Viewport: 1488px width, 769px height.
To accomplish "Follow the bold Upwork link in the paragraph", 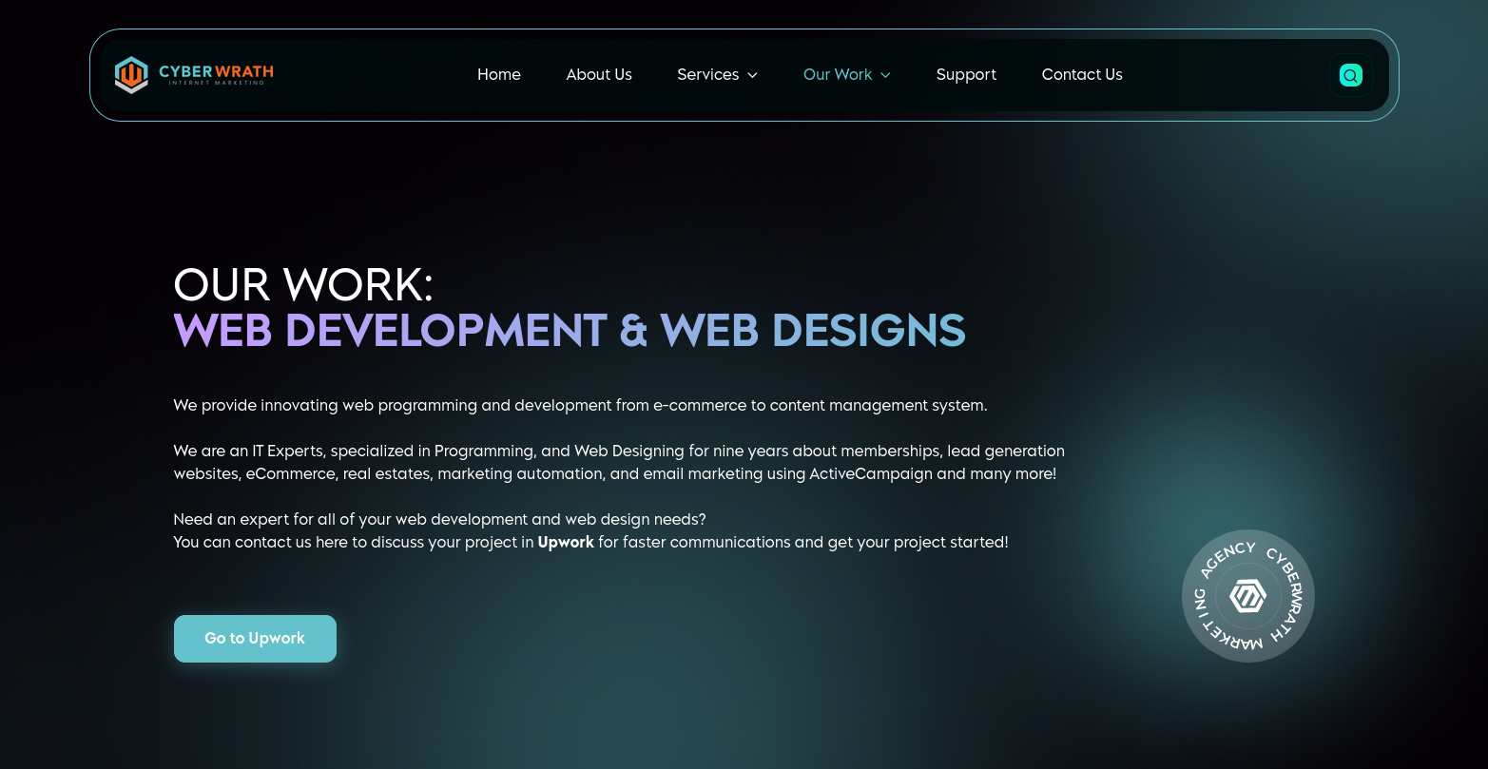I will [x=566, y=543].
